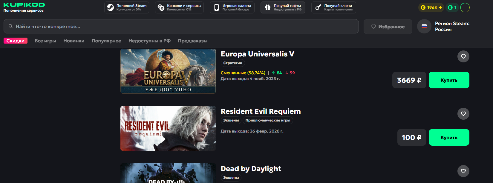Click Дата выхода: 4 нояб. 2025 г. text
Screen dimensions: 493x183
[250, 79]
